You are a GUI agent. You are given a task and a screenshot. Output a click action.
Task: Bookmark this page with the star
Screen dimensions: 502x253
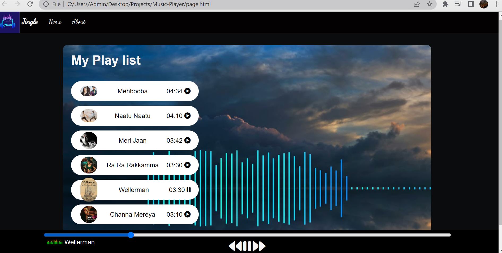(430, 4)
